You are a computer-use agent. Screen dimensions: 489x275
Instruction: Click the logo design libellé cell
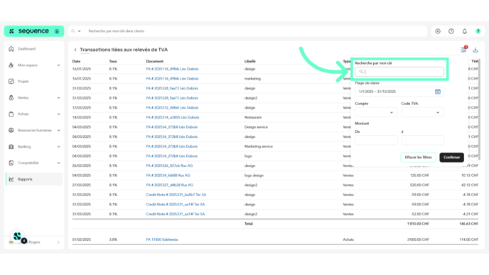254,176
